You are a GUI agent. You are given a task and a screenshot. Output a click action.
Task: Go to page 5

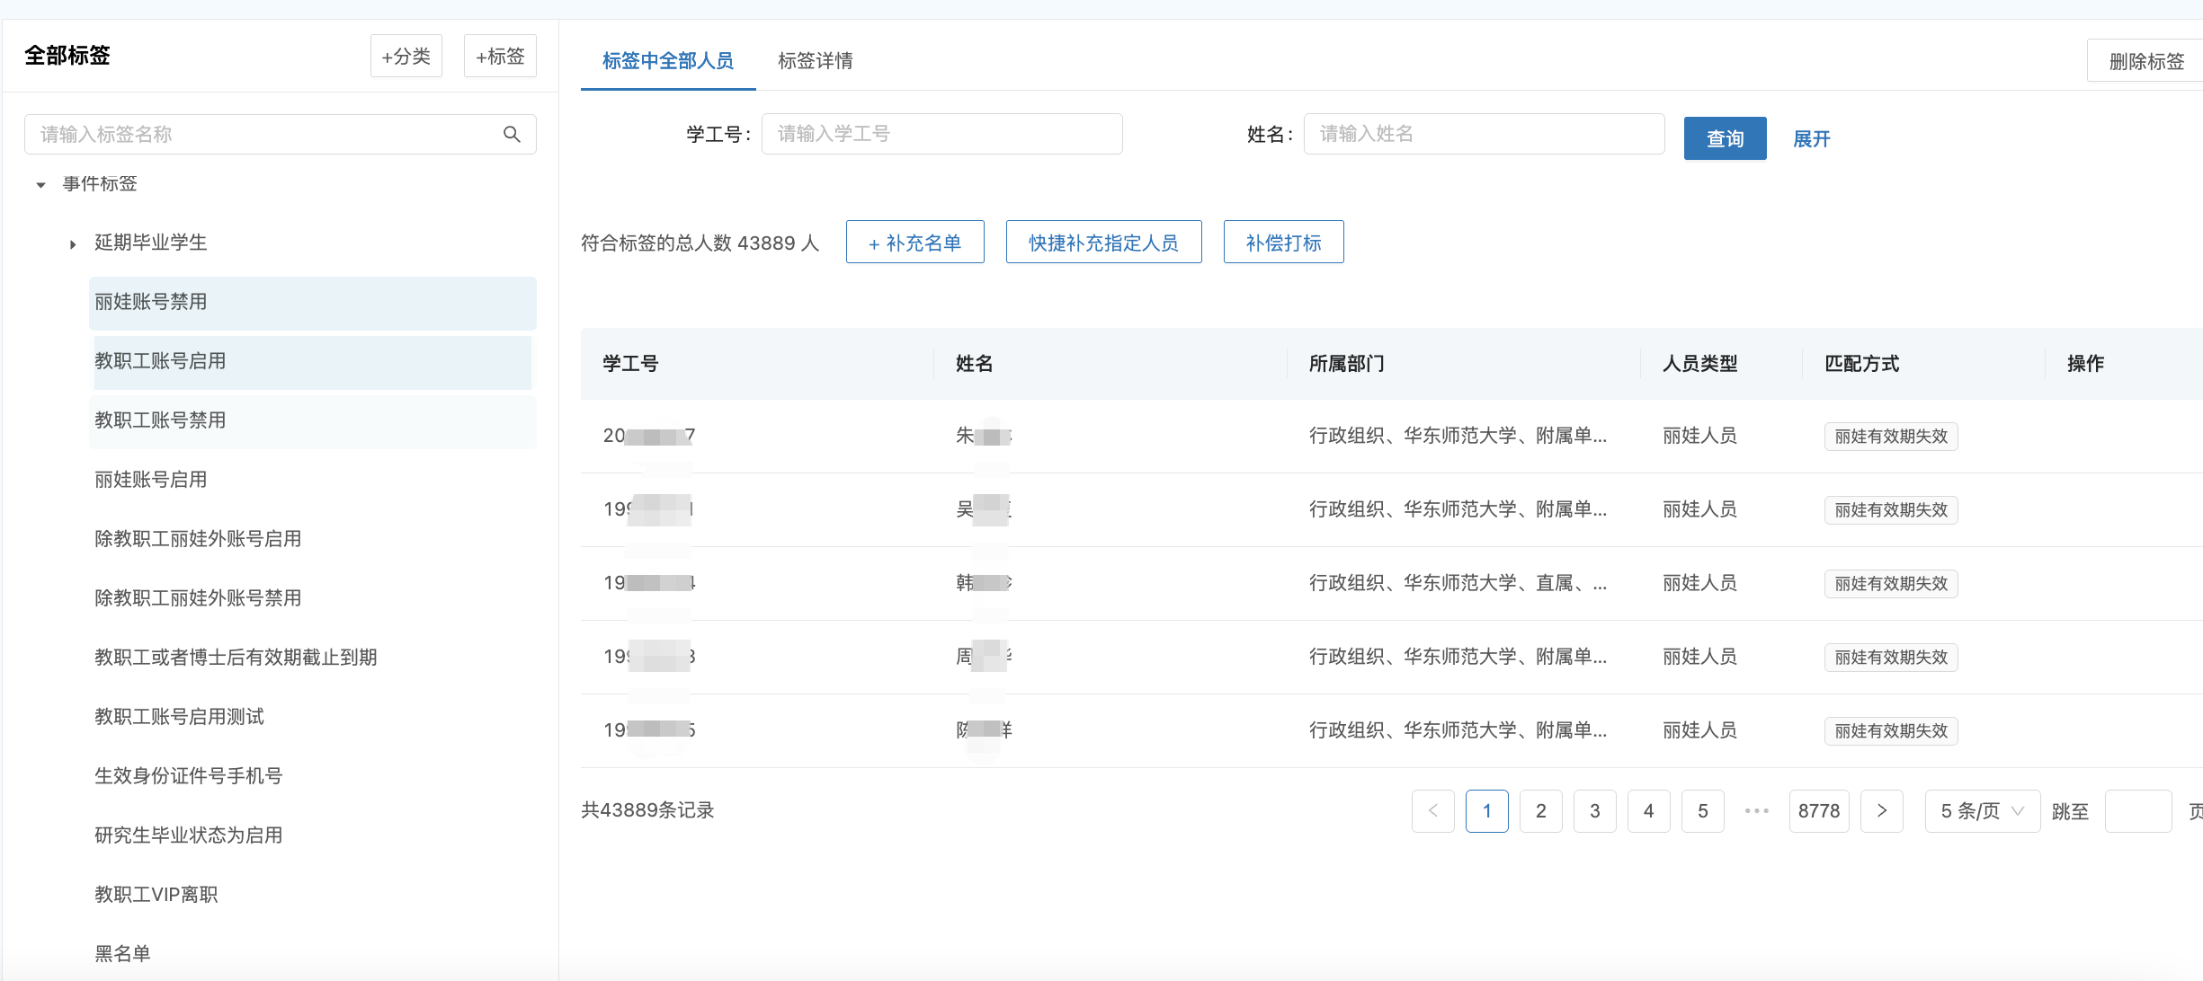click(1703, 811)
